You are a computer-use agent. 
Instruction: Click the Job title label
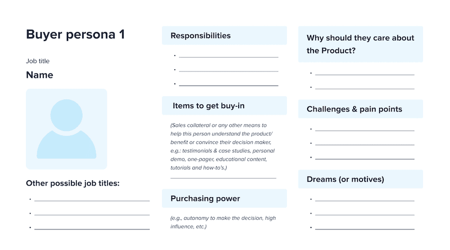coord(38,61)
